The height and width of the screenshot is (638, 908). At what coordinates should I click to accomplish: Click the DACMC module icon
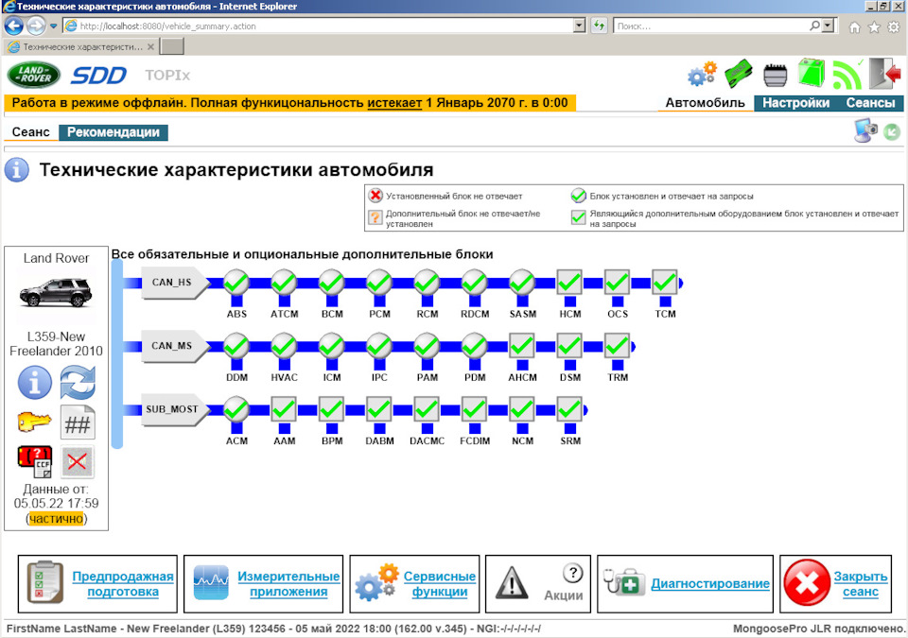pyautogui.click(x=427, y=409)
